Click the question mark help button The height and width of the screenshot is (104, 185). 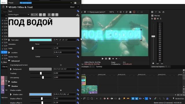click(78, 7)
